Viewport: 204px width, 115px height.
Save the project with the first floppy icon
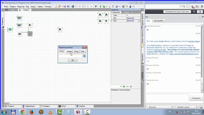pos(65,6)
